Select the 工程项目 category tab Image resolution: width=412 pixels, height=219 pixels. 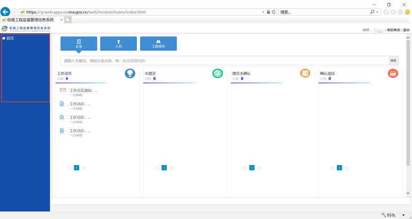point(158,44)
